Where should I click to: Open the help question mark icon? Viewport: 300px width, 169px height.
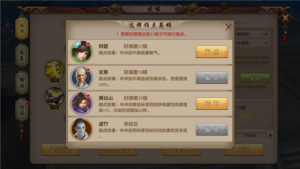[x=180, y=9]
